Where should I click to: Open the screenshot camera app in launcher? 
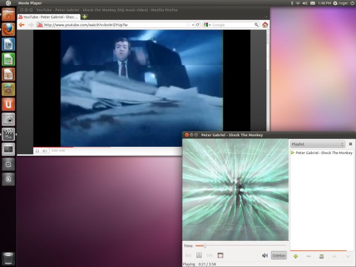(x=8, y=119)
